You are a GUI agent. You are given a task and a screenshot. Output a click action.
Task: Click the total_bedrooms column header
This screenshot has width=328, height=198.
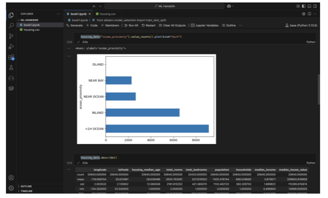point(196,170)
